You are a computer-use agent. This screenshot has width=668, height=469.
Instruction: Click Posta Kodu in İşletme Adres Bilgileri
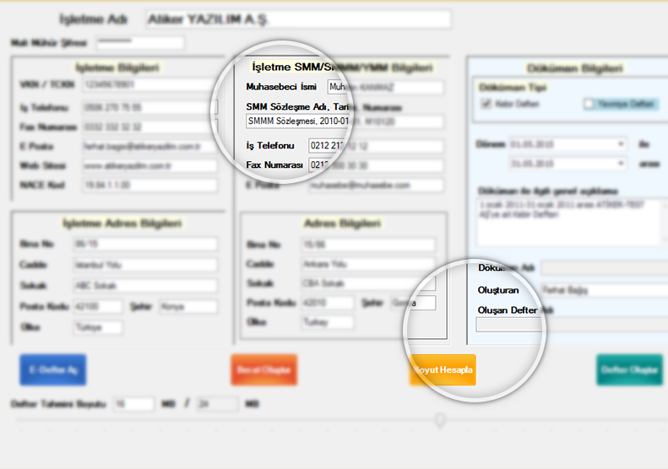point(98,306)
